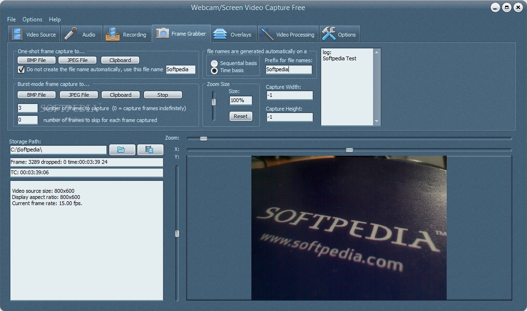Click one-shot Clipboard button
The width and height of the screenshot is (527, 311).
[120, 60]
